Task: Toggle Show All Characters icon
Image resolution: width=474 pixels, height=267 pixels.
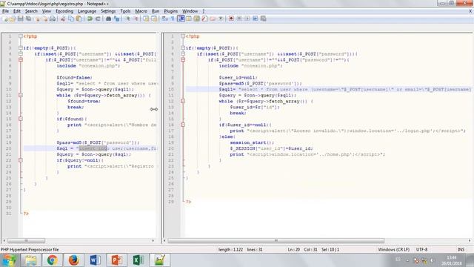Action: coord(173,19)
